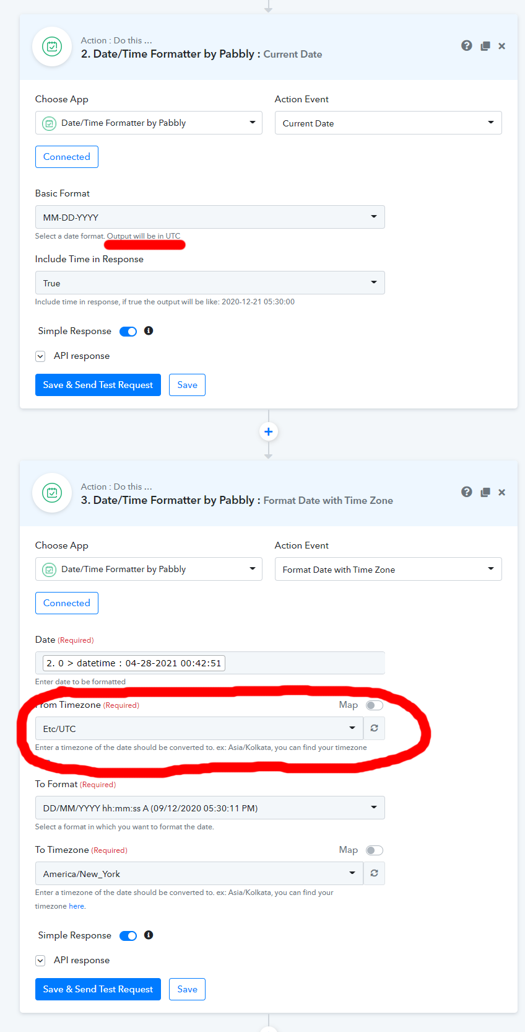This screenshot has height=1032, width=525.
Task: Open To Format dropdown
Action: (x=210, y=808)
